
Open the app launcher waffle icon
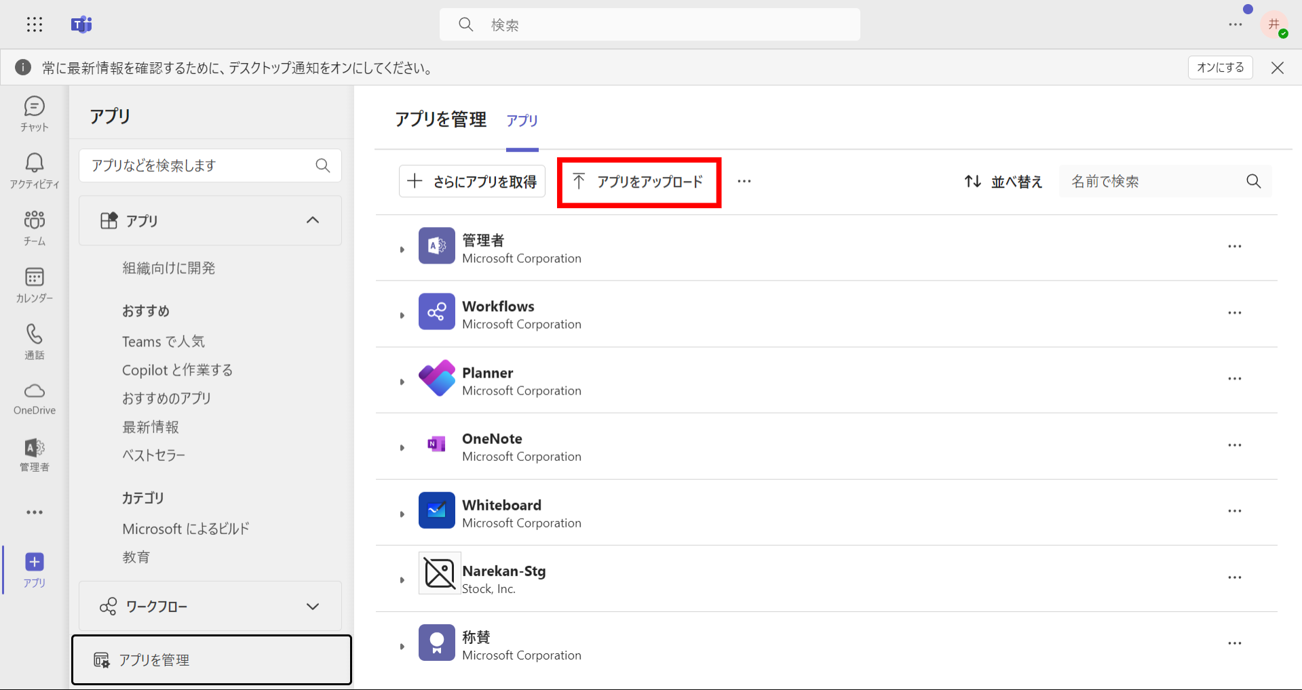tap(35, 25)
